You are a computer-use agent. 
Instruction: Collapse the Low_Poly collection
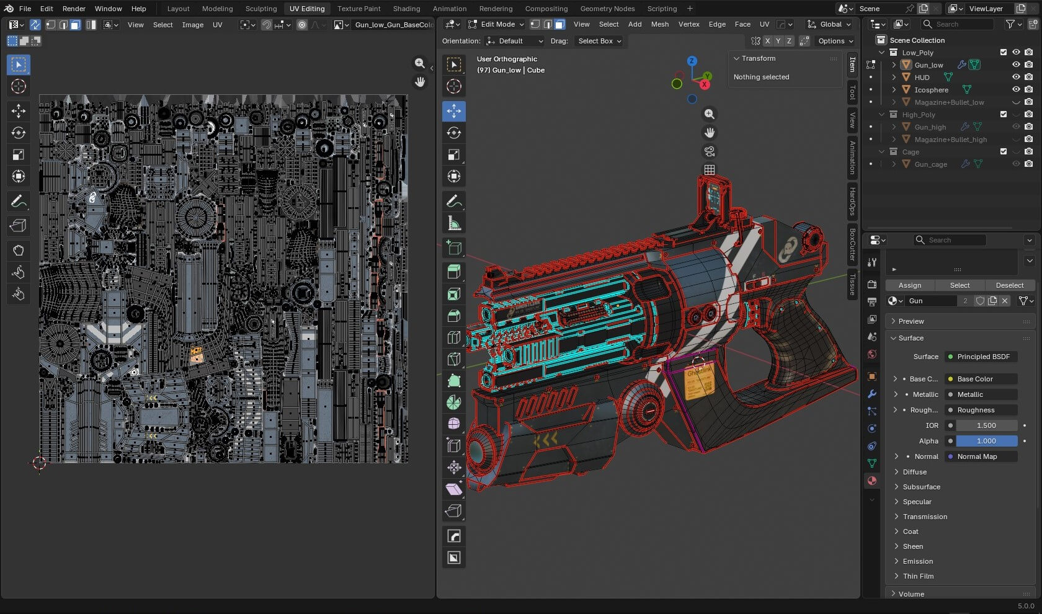click(881, 53)
